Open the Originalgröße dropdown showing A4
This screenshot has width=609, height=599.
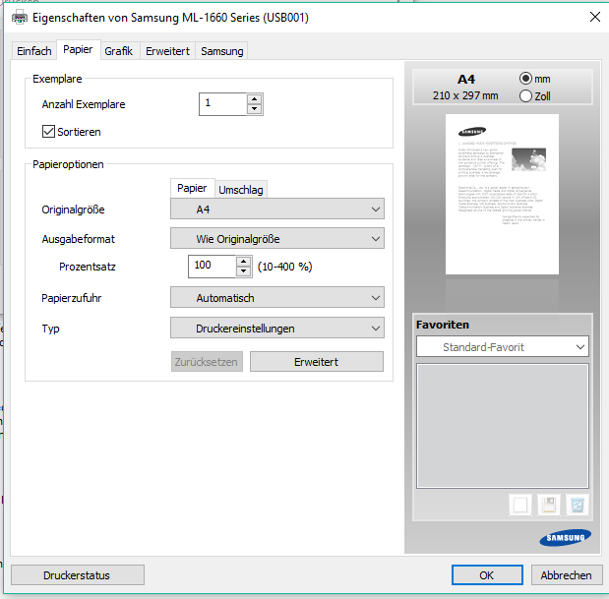277,210
